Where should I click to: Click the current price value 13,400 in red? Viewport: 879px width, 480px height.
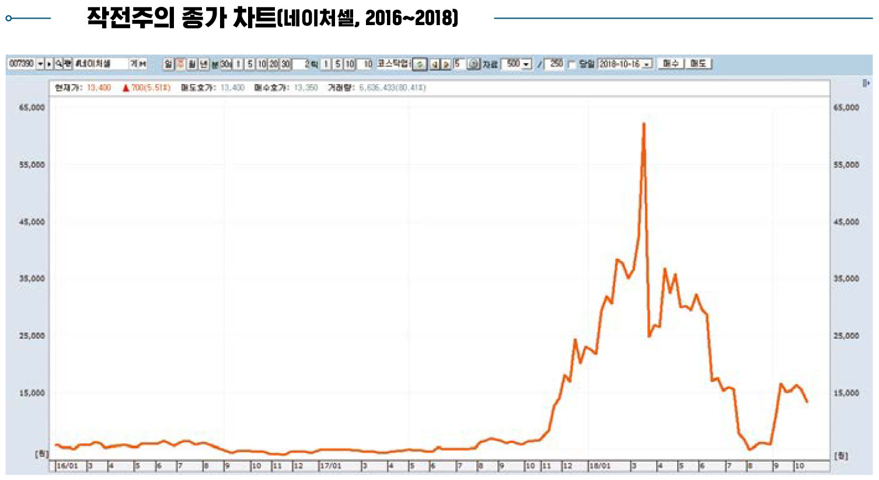coord(99,88)
